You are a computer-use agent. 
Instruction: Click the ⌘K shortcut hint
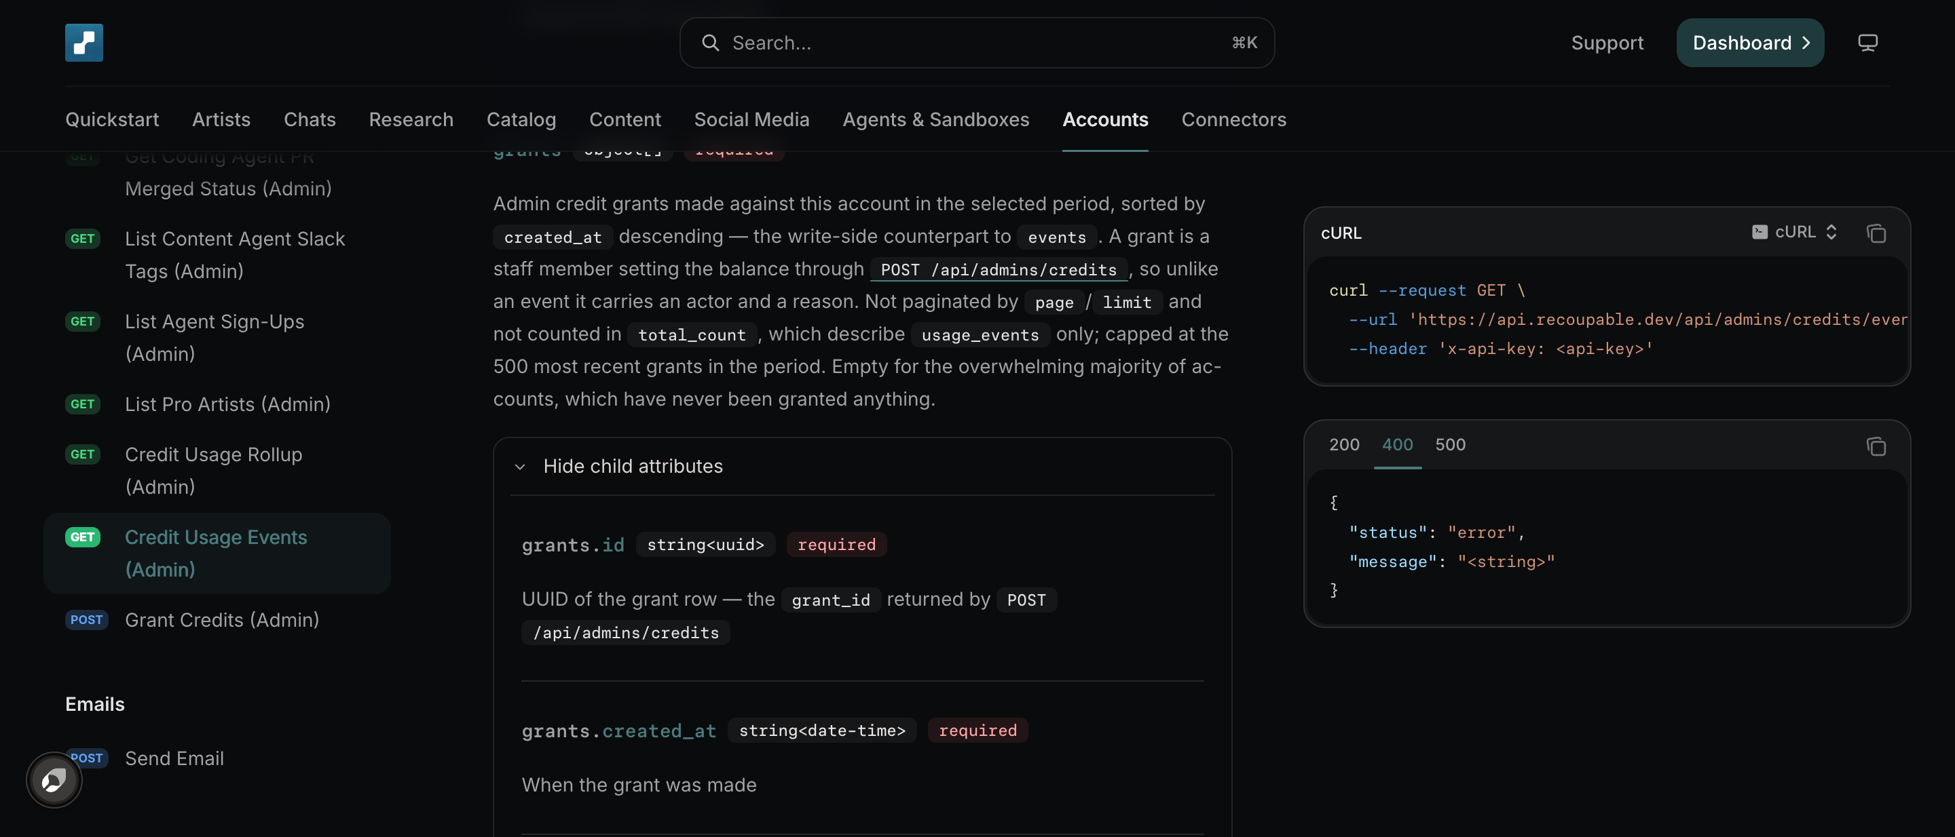[x=1244, y=43]
